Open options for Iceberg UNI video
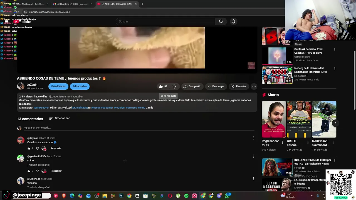Viewport: 356px width, 200px height. pos(335,69)
